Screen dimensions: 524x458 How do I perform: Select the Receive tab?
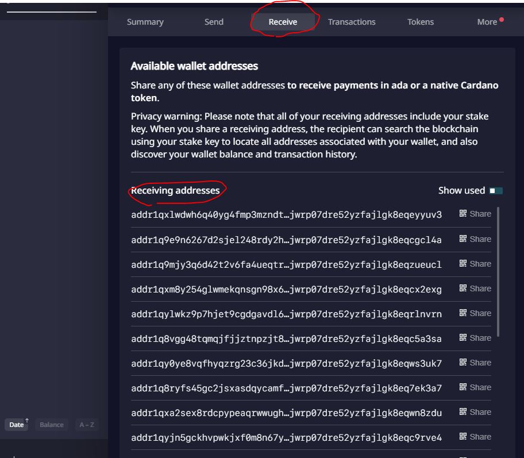coord(283,22)
